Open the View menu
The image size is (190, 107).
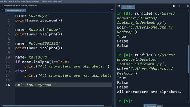[55, 1]
